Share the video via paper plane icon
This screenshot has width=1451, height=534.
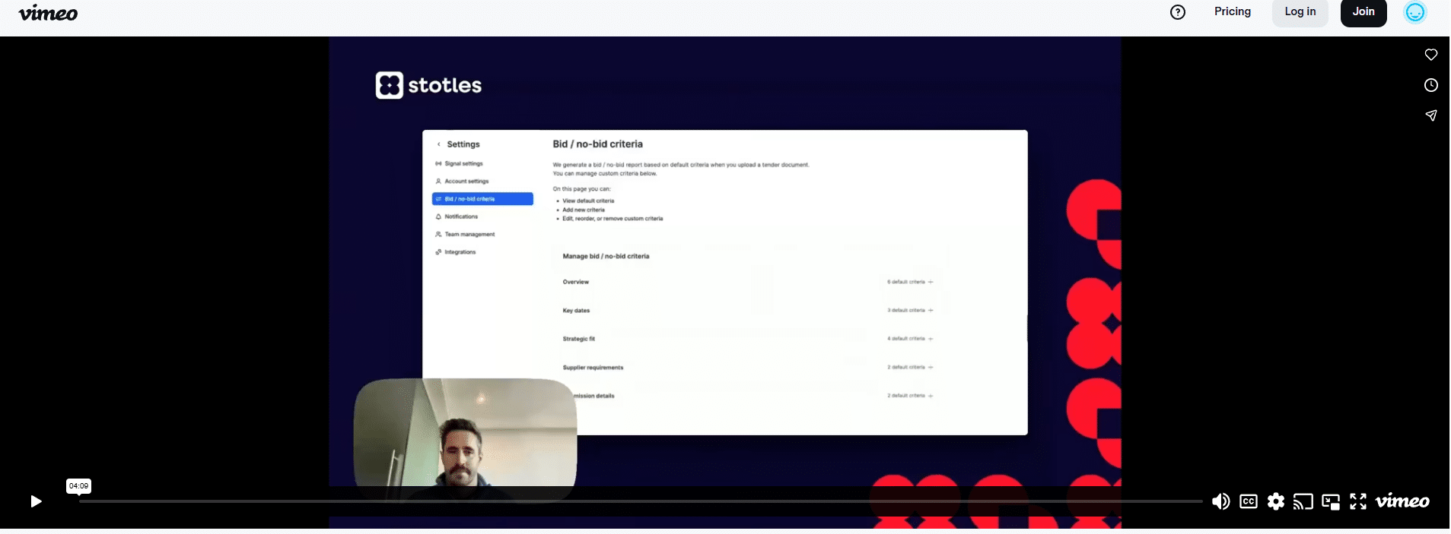pos(1431,115)
